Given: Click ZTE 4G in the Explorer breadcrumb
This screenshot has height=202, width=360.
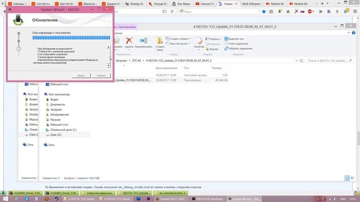Looking at the screenshot, I should pyautogui.click(x=136, y=61).
